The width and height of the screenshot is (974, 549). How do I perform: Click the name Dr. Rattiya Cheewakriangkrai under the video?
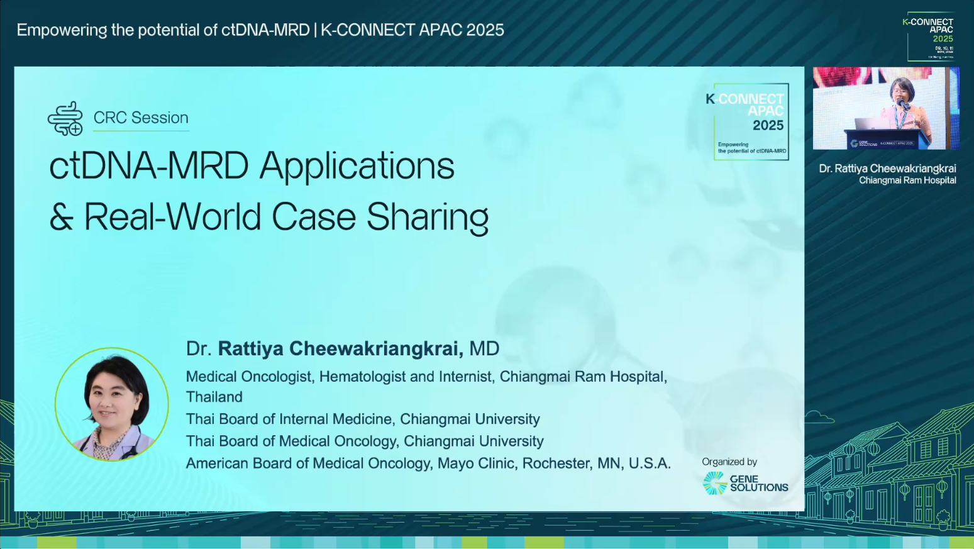(887, 169)
